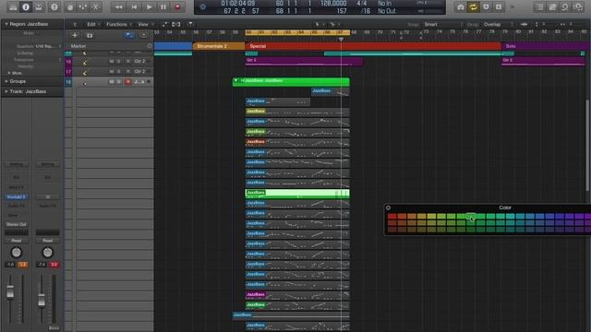Viewport: 591px width, 332px height.
Task: Open the View menu in tracks area
Action: 145,25
